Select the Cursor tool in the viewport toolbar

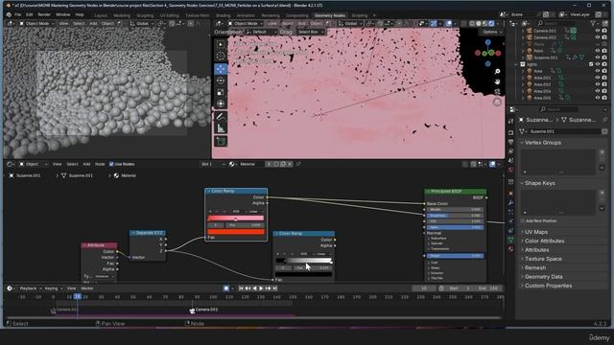[221, 56]
